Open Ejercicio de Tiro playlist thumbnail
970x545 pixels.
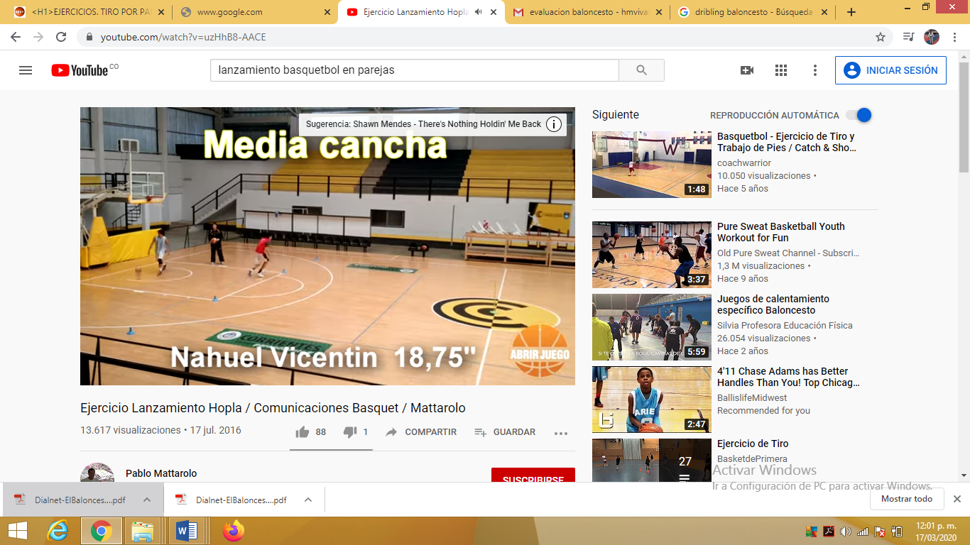tap(652, 461)
